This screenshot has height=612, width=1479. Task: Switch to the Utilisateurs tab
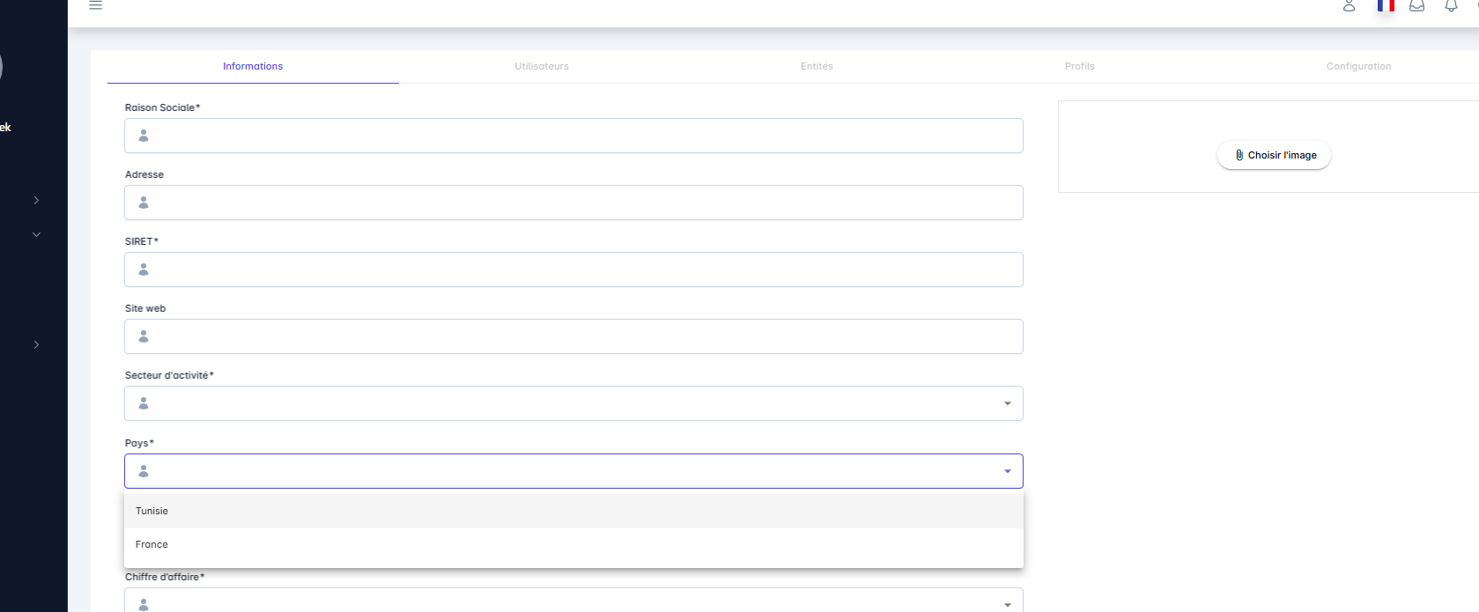pyautogui.click(x=542, y=66)
